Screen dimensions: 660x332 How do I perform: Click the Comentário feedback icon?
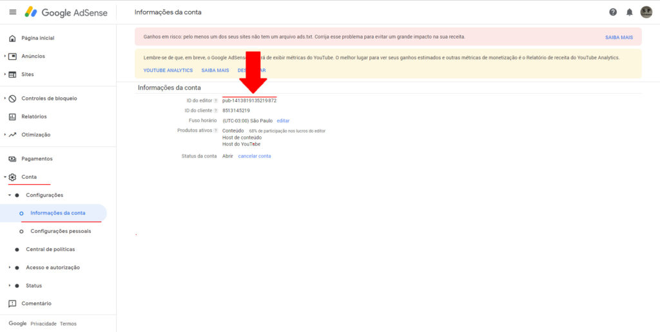(x=13, y=304)
